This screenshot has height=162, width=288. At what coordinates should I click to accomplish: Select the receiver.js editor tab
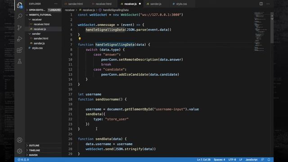click(x=130, y=4)
